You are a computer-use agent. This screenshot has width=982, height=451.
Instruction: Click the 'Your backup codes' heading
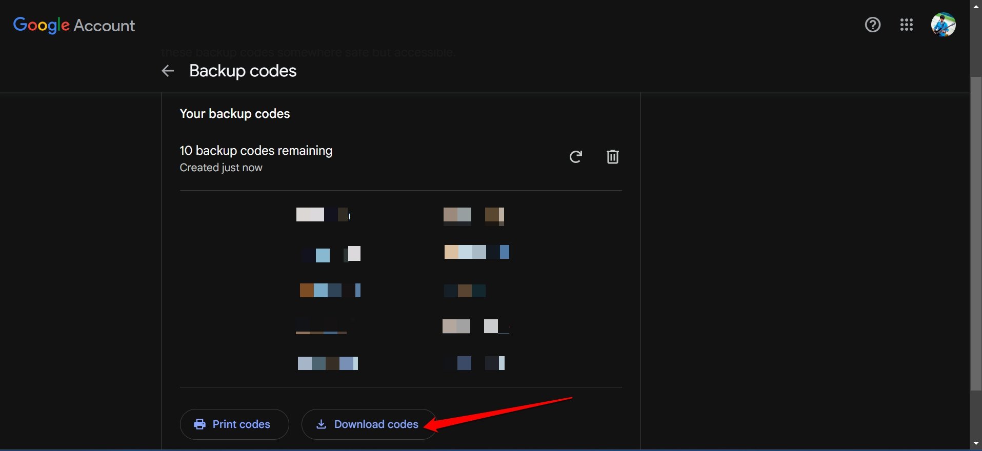[x=235, y=114]
